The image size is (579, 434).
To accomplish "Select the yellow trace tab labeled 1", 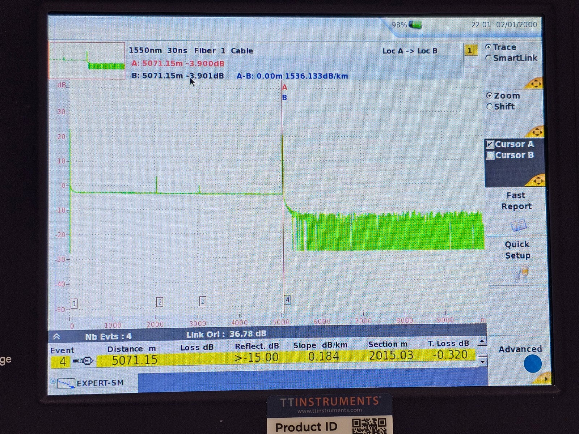I will (470, 50).
